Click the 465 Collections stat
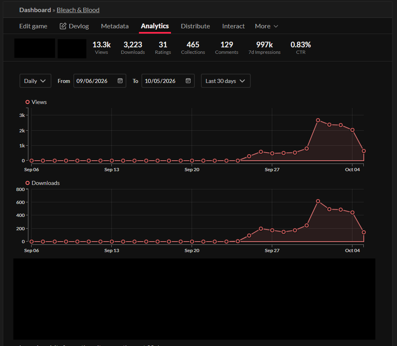The width and height of the screenshot is (397, 346). tap(193, 48)
